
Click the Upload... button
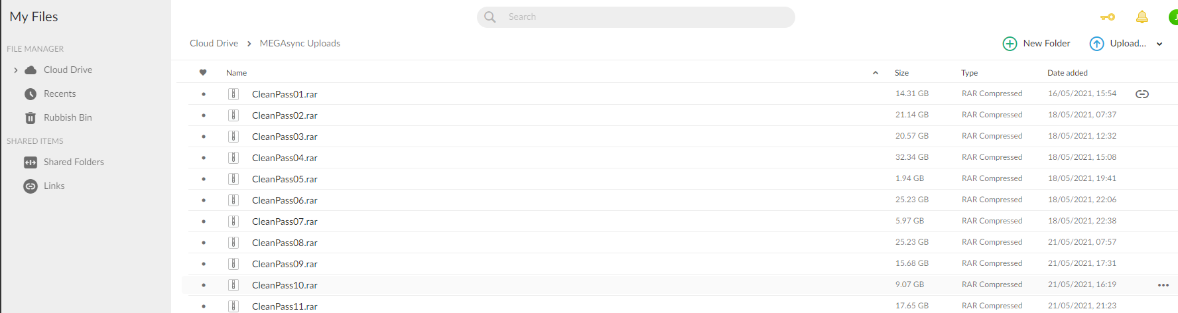tap(1118, 44)
